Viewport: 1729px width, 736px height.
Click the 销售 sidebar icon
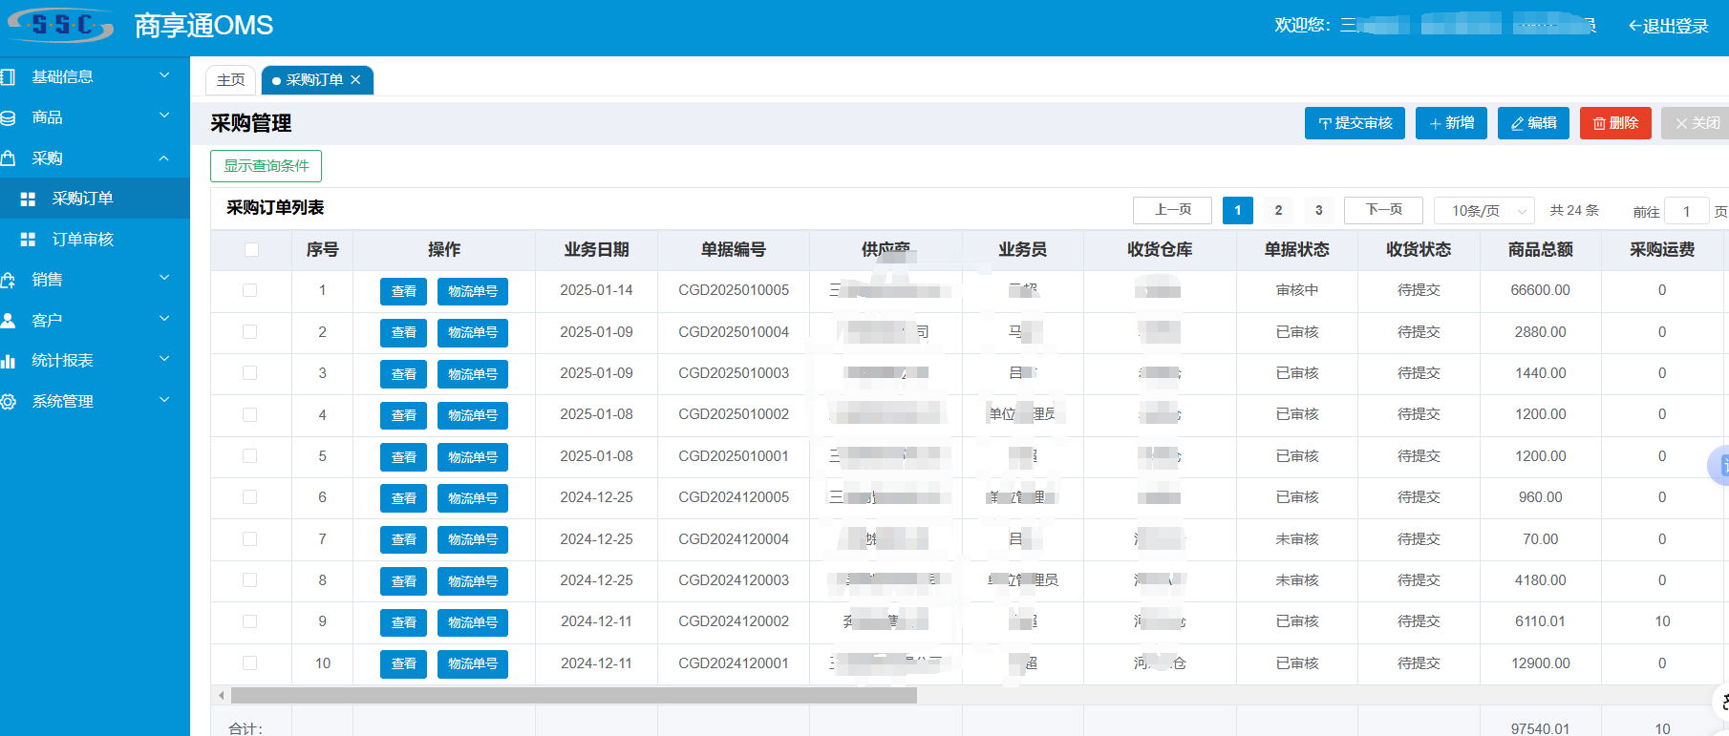coord(9,280)
